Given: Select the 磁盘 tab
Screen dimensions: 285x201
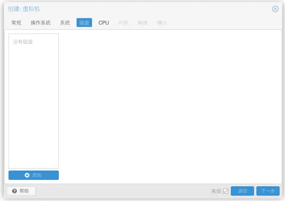Looking at the screenshot, I should [x=84, y=23].
